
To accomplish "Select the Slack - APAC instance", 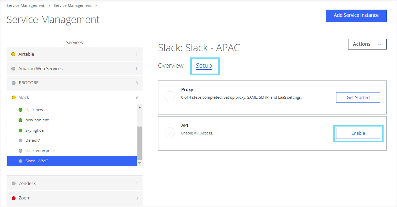I will point(72,161).
